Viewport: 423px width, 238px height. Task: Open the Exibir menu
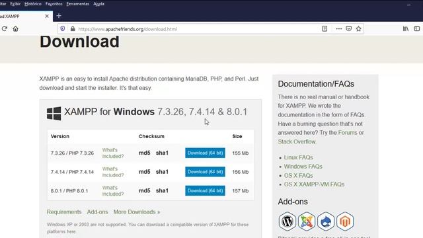(15, 4)
